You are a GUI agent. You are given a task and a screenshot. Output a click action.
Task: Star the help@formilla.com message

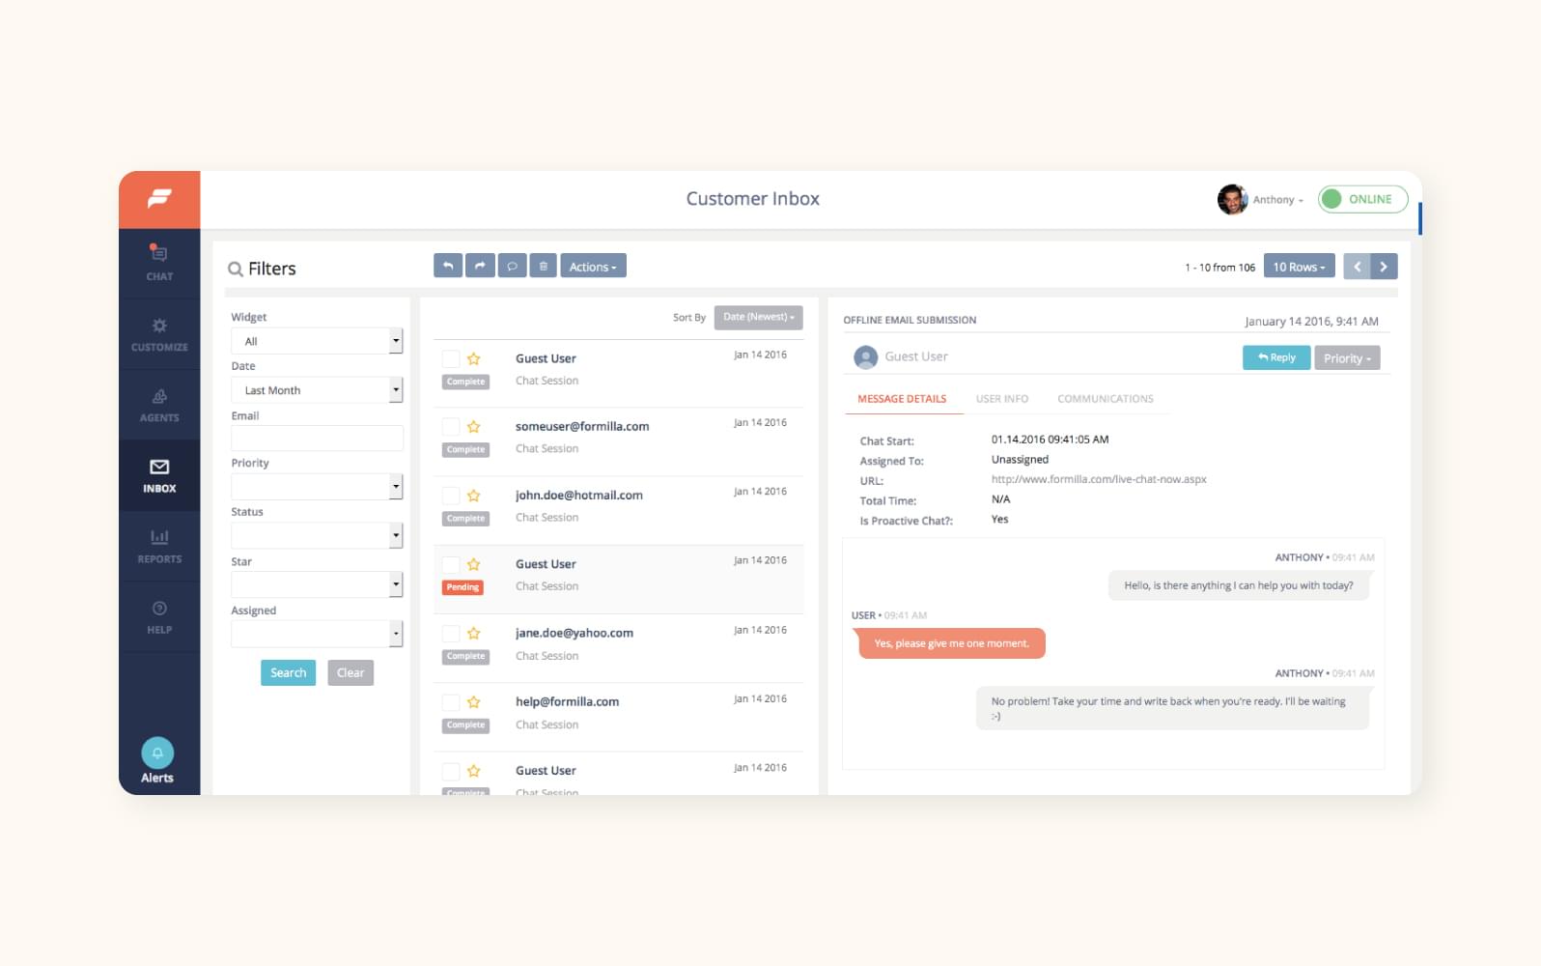(474, 702)
